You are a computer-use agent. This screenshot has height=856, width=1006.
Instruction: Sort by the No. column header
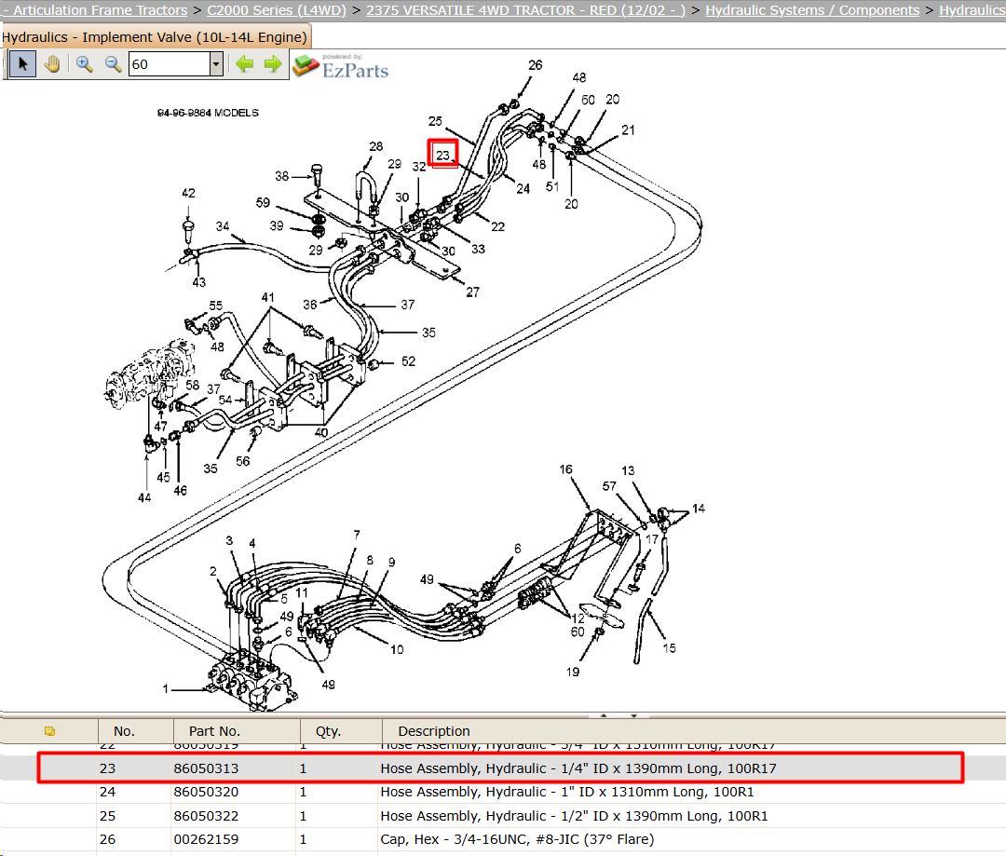124,731
